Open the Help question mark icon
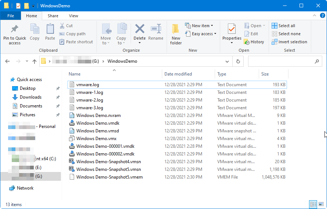 [322, 15]
